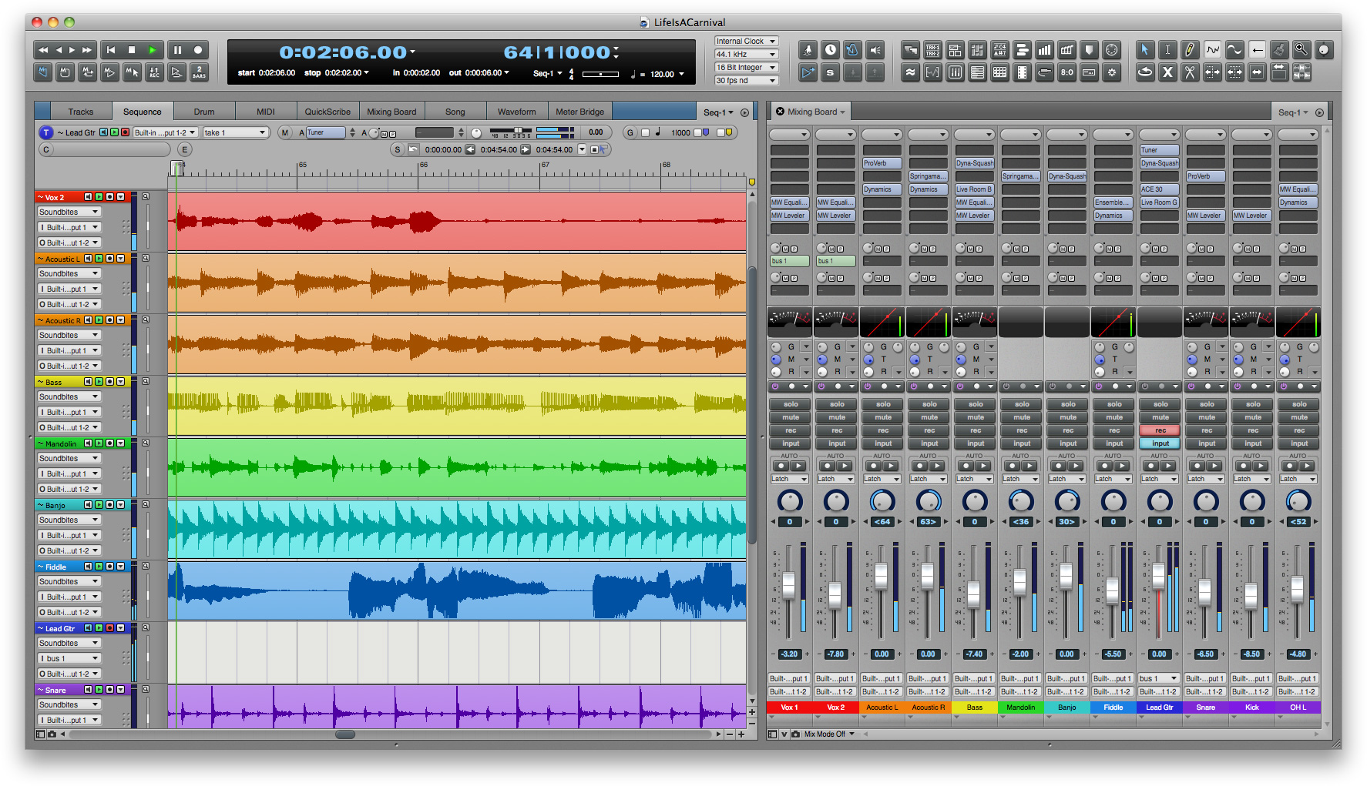
Task: Solo the Fiddle channel in mixer
Action: (1114, 404)
